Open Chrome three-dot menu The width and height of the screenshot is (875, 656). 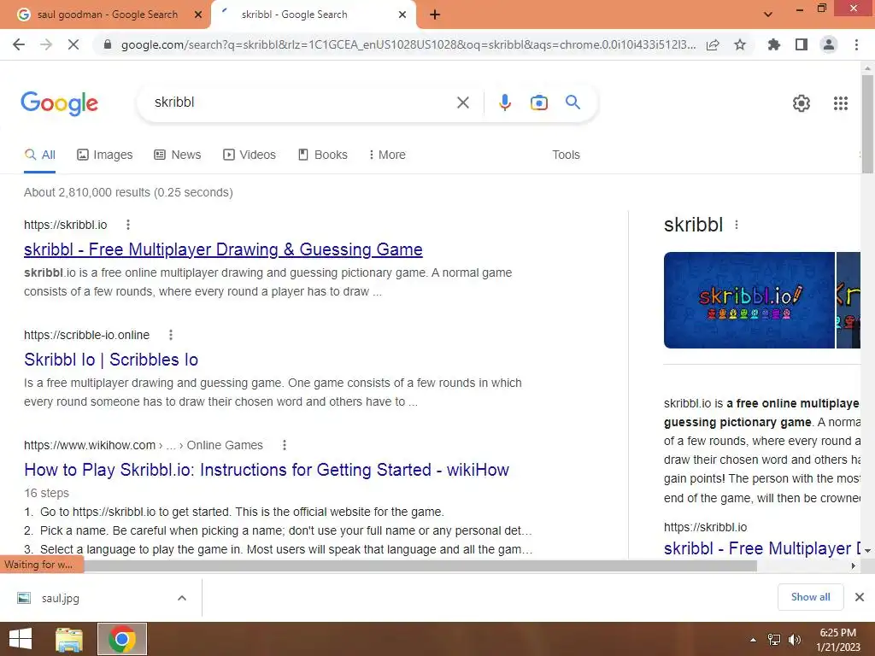(856, 44)
